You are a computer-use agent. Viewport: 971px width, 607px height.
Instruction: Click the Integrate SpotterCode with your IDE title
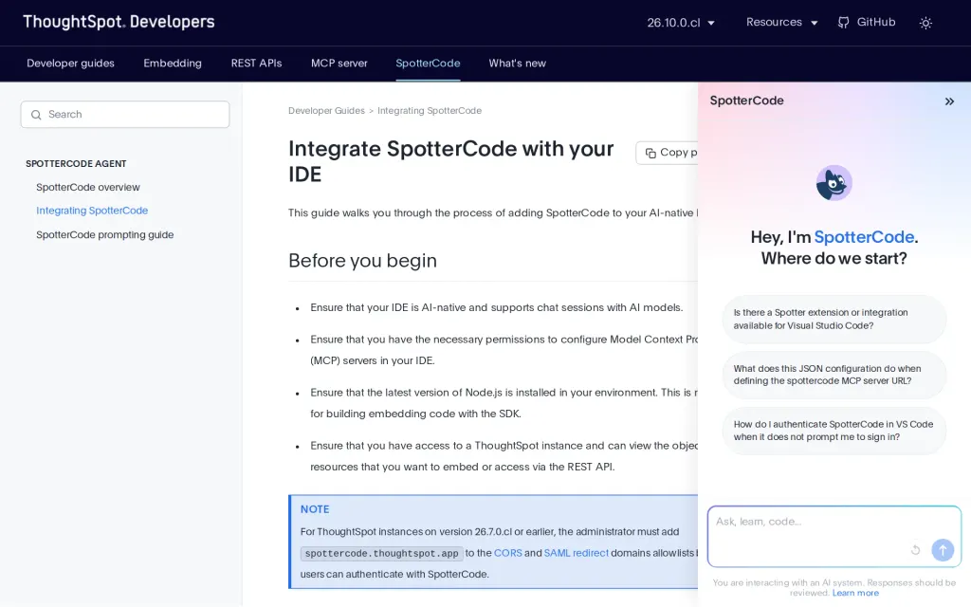click(x=450, y=161)
